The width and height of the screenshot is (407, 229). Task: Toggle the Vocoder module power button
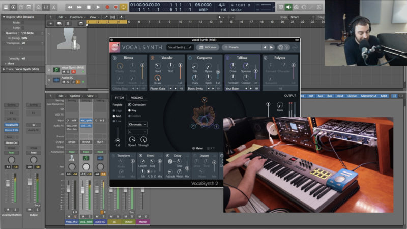[x=153, y=58]
